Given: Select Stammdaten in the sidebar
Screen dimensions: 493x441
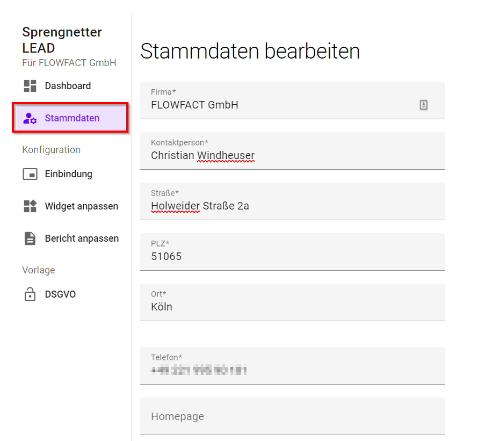Looking at the screenshot, I should (x=70, y=118).
